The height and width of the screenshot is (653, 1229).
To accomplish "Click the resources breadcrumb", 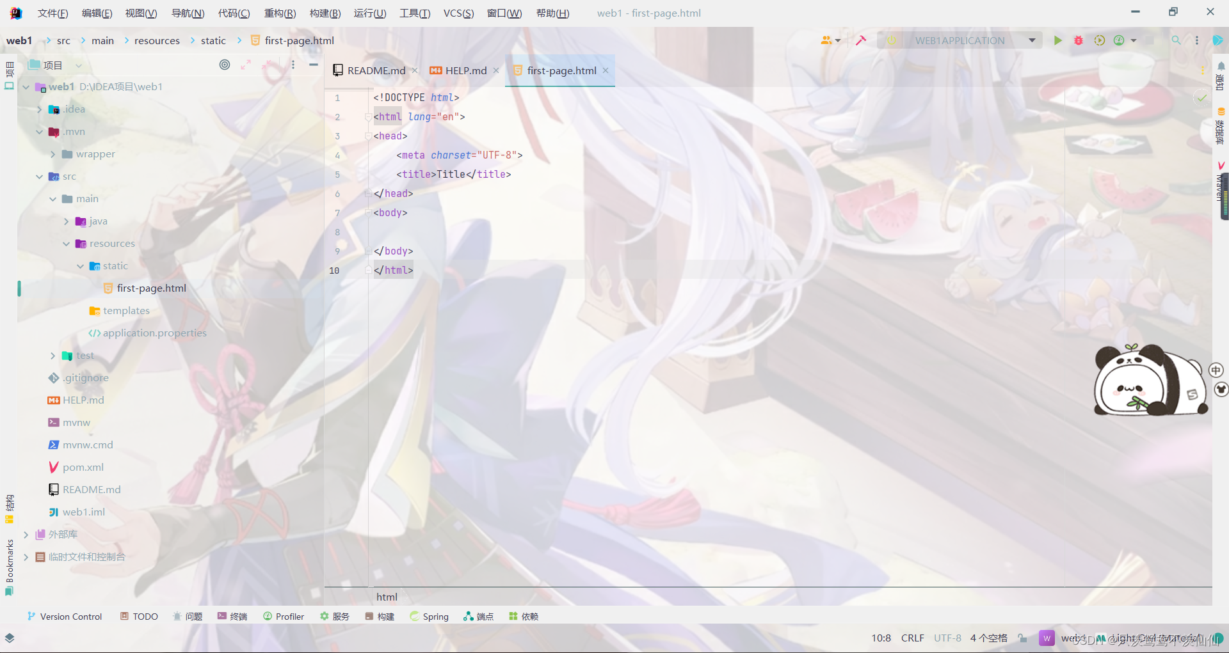I will coord(157,40).
